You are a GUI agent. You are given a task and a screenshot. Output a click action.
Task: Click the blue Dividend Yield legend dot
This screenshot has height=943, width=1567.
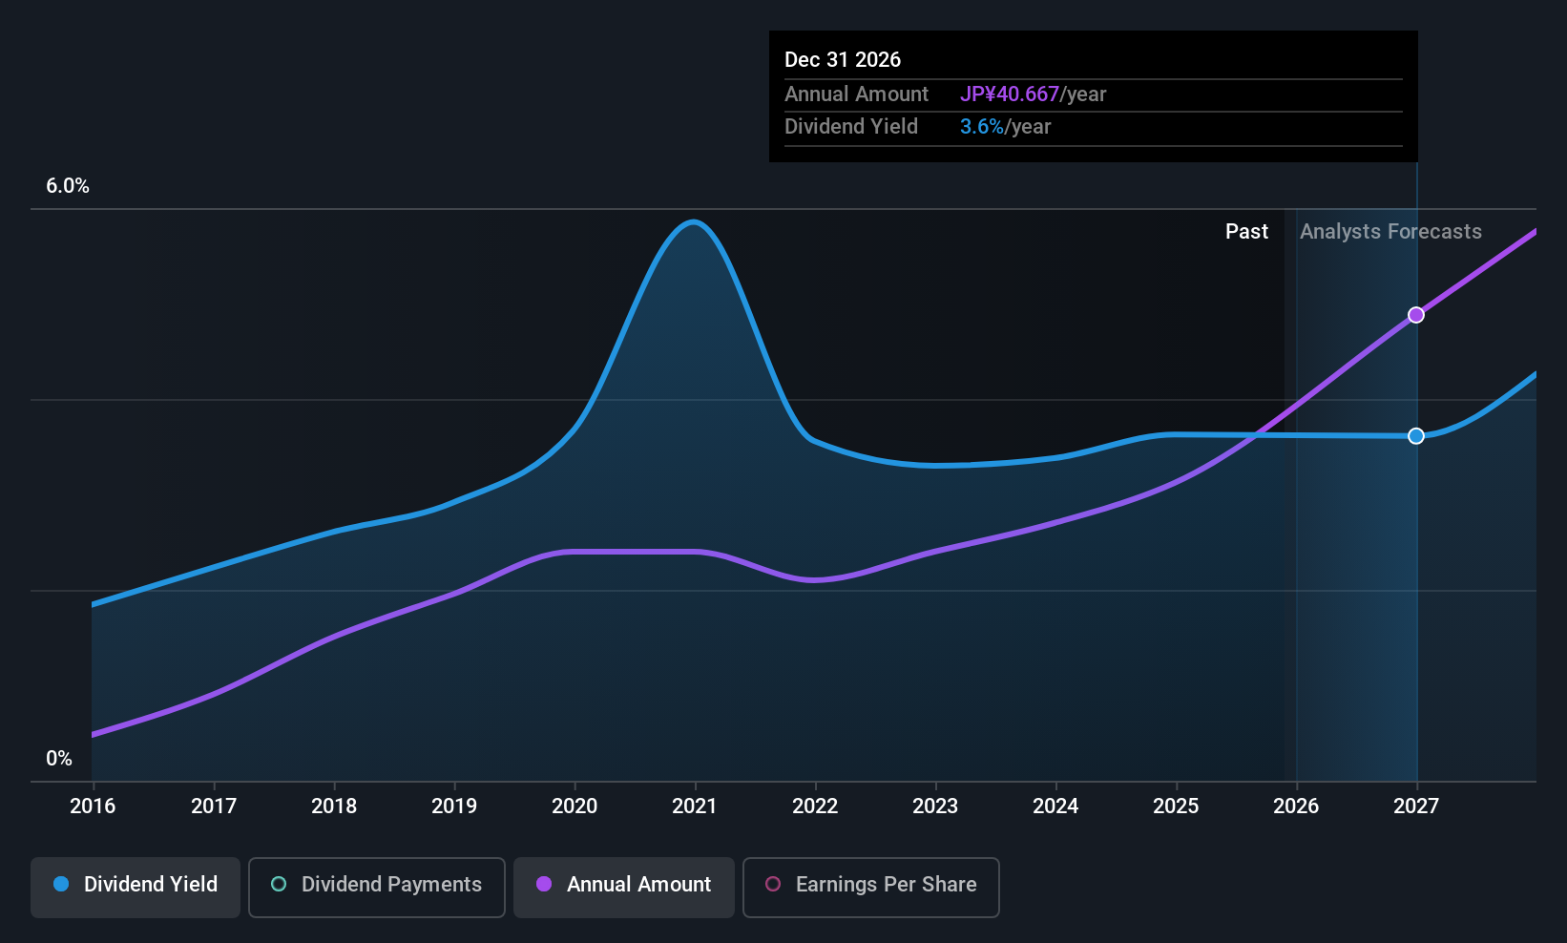coord(61,885)
